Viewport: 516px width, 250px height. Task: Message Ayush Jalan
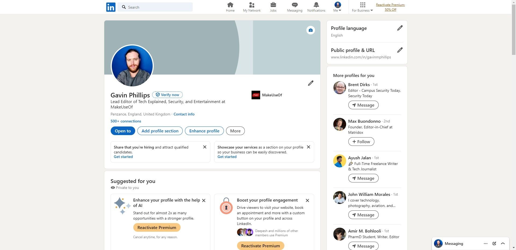[363, 178]
